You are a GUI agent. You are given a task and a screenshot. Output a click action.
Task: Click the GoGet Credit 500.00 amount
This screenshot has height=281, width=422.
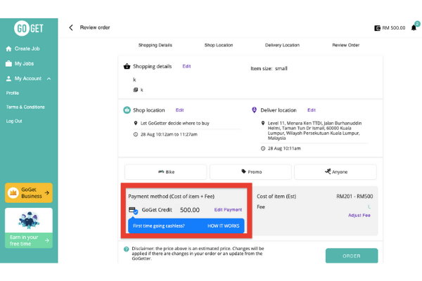click(190, 210)
